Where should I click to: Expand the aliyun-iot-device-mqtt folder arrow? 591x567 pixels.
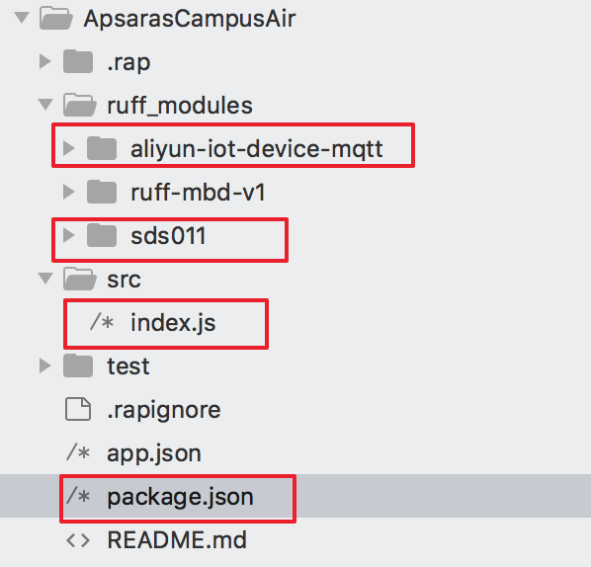click(x=68, y=148)
